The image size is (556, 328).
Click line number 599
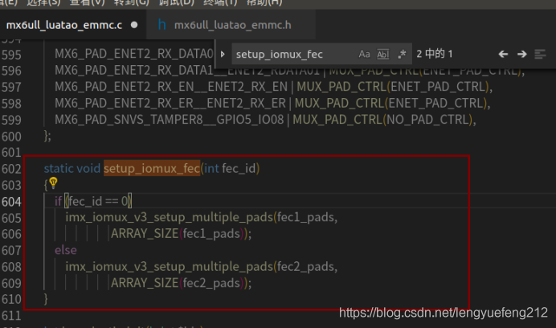(x=12, y=121)
